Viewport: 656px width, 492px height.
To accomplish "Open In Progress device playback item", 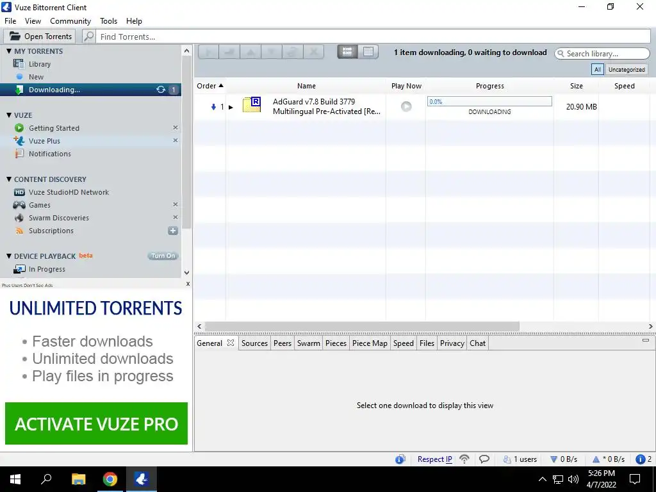I will (46, 269).
